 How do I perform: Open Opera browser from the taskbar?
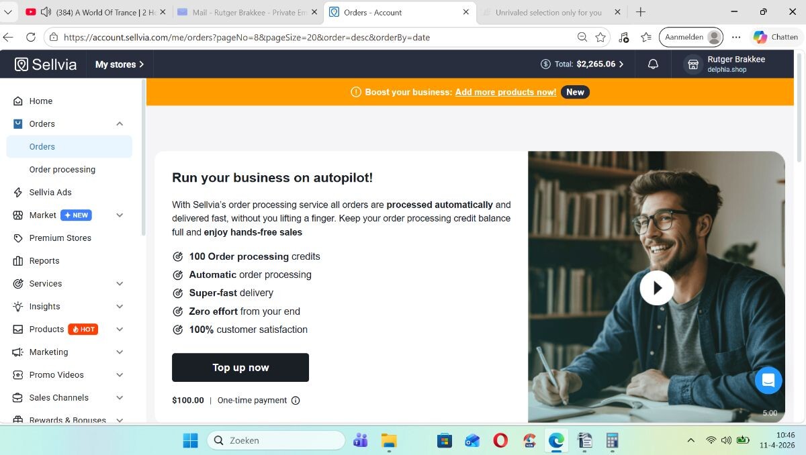tap(500, 440)
